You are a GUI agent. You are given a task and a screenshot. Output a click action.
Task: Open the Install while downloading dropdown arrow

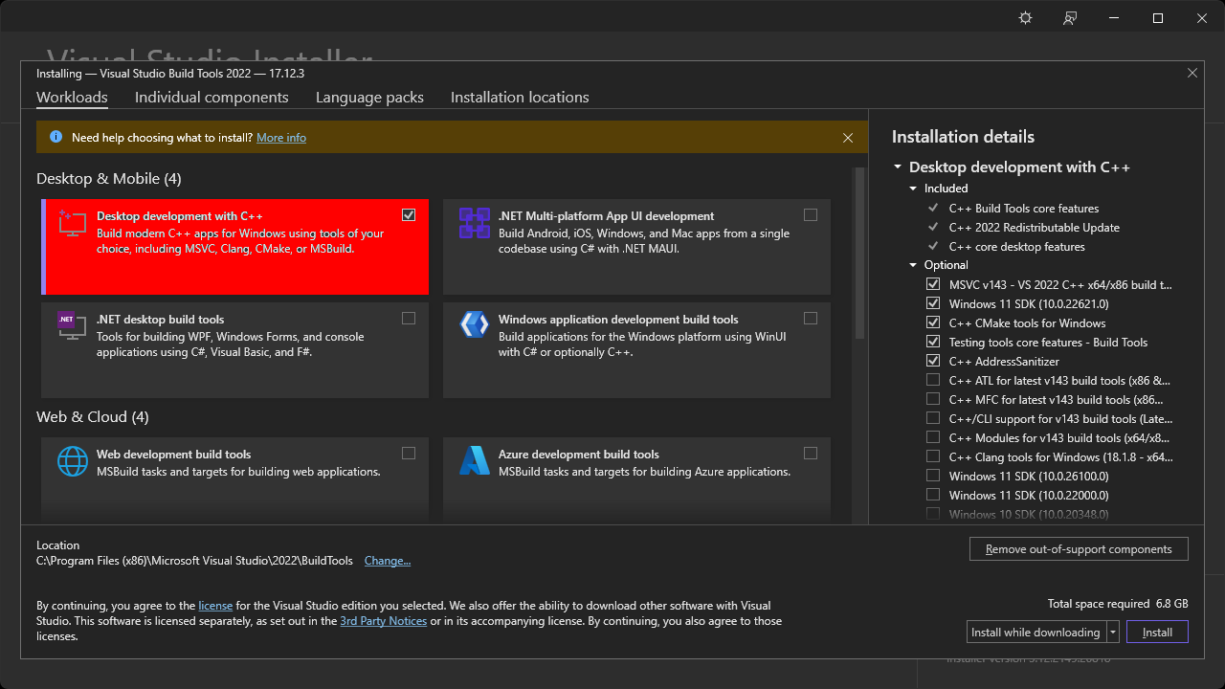[1113, 632]
